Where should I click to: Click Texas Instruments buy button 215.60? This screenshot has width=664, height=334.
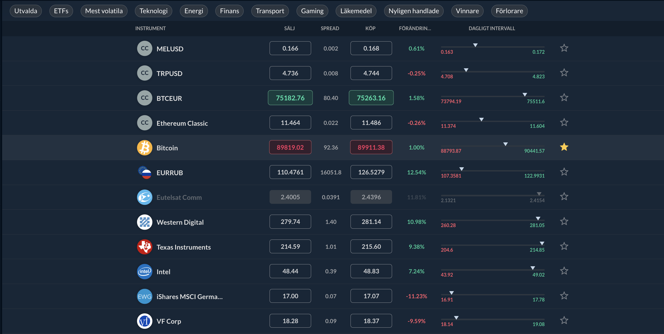pyautogui.click(x=371, y=246)
